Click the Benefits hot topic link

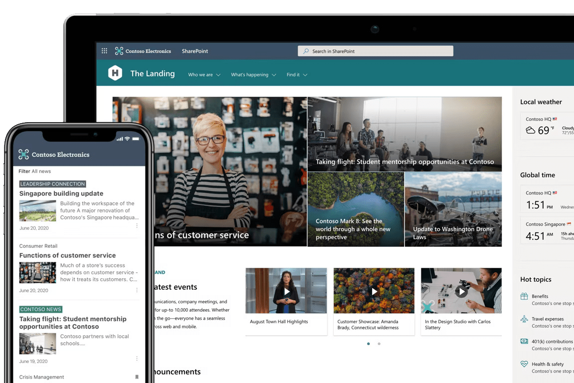click(540, 296)
